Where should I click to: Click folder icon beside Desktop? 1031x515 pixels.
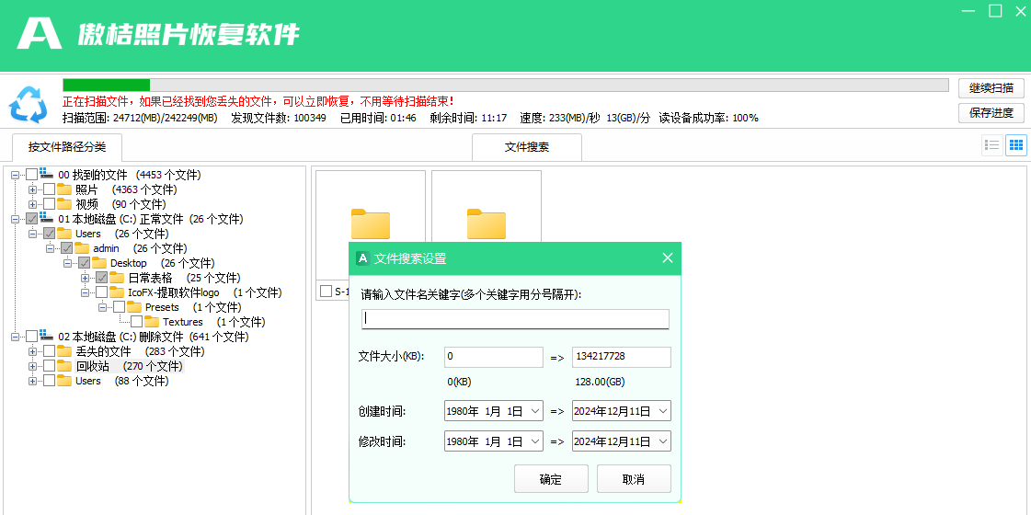pos(99,262)
